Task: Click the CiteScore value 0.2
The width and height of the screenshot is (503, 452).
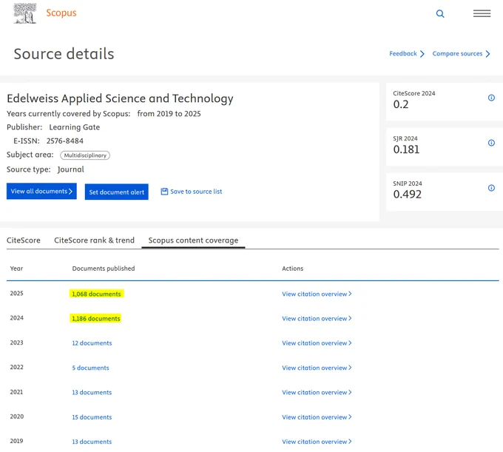Action: coord(401,104)
